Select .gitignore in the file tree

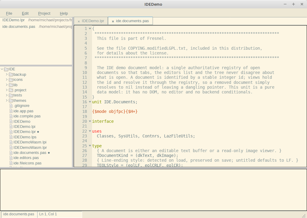point(21,106)
